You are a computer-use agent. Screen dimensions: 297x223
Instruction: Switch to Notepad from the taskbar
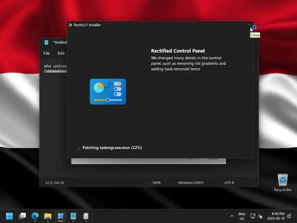click(x=73, y=216)
